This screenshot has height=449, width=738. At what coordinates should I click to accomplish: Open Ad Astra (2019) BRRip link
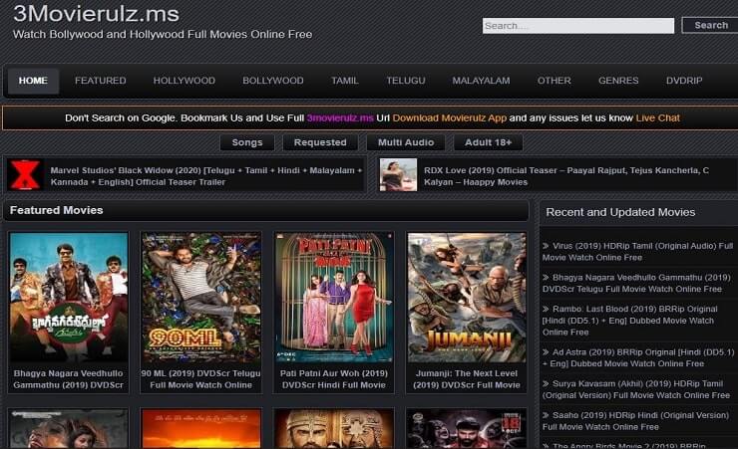click(638, 357)
